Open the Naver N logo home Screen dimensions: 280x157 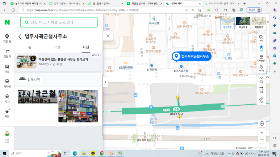pos(7,22)
